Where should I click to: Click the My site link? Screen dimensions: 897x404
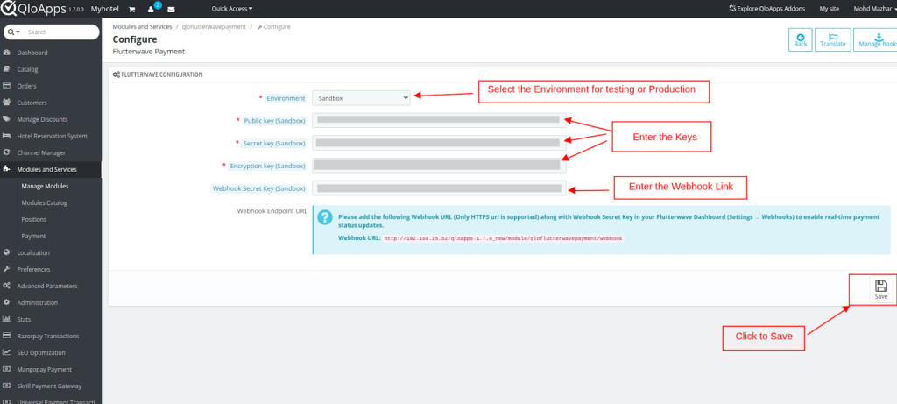(x=830, y=9)
